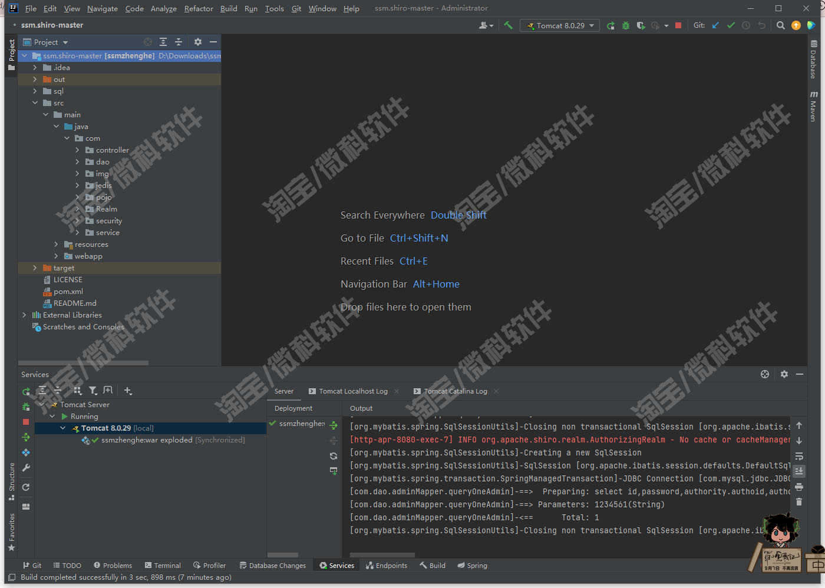Start debug via the bug icon
Viewport: 825px width, 588px height.
[x=626, y=25]
